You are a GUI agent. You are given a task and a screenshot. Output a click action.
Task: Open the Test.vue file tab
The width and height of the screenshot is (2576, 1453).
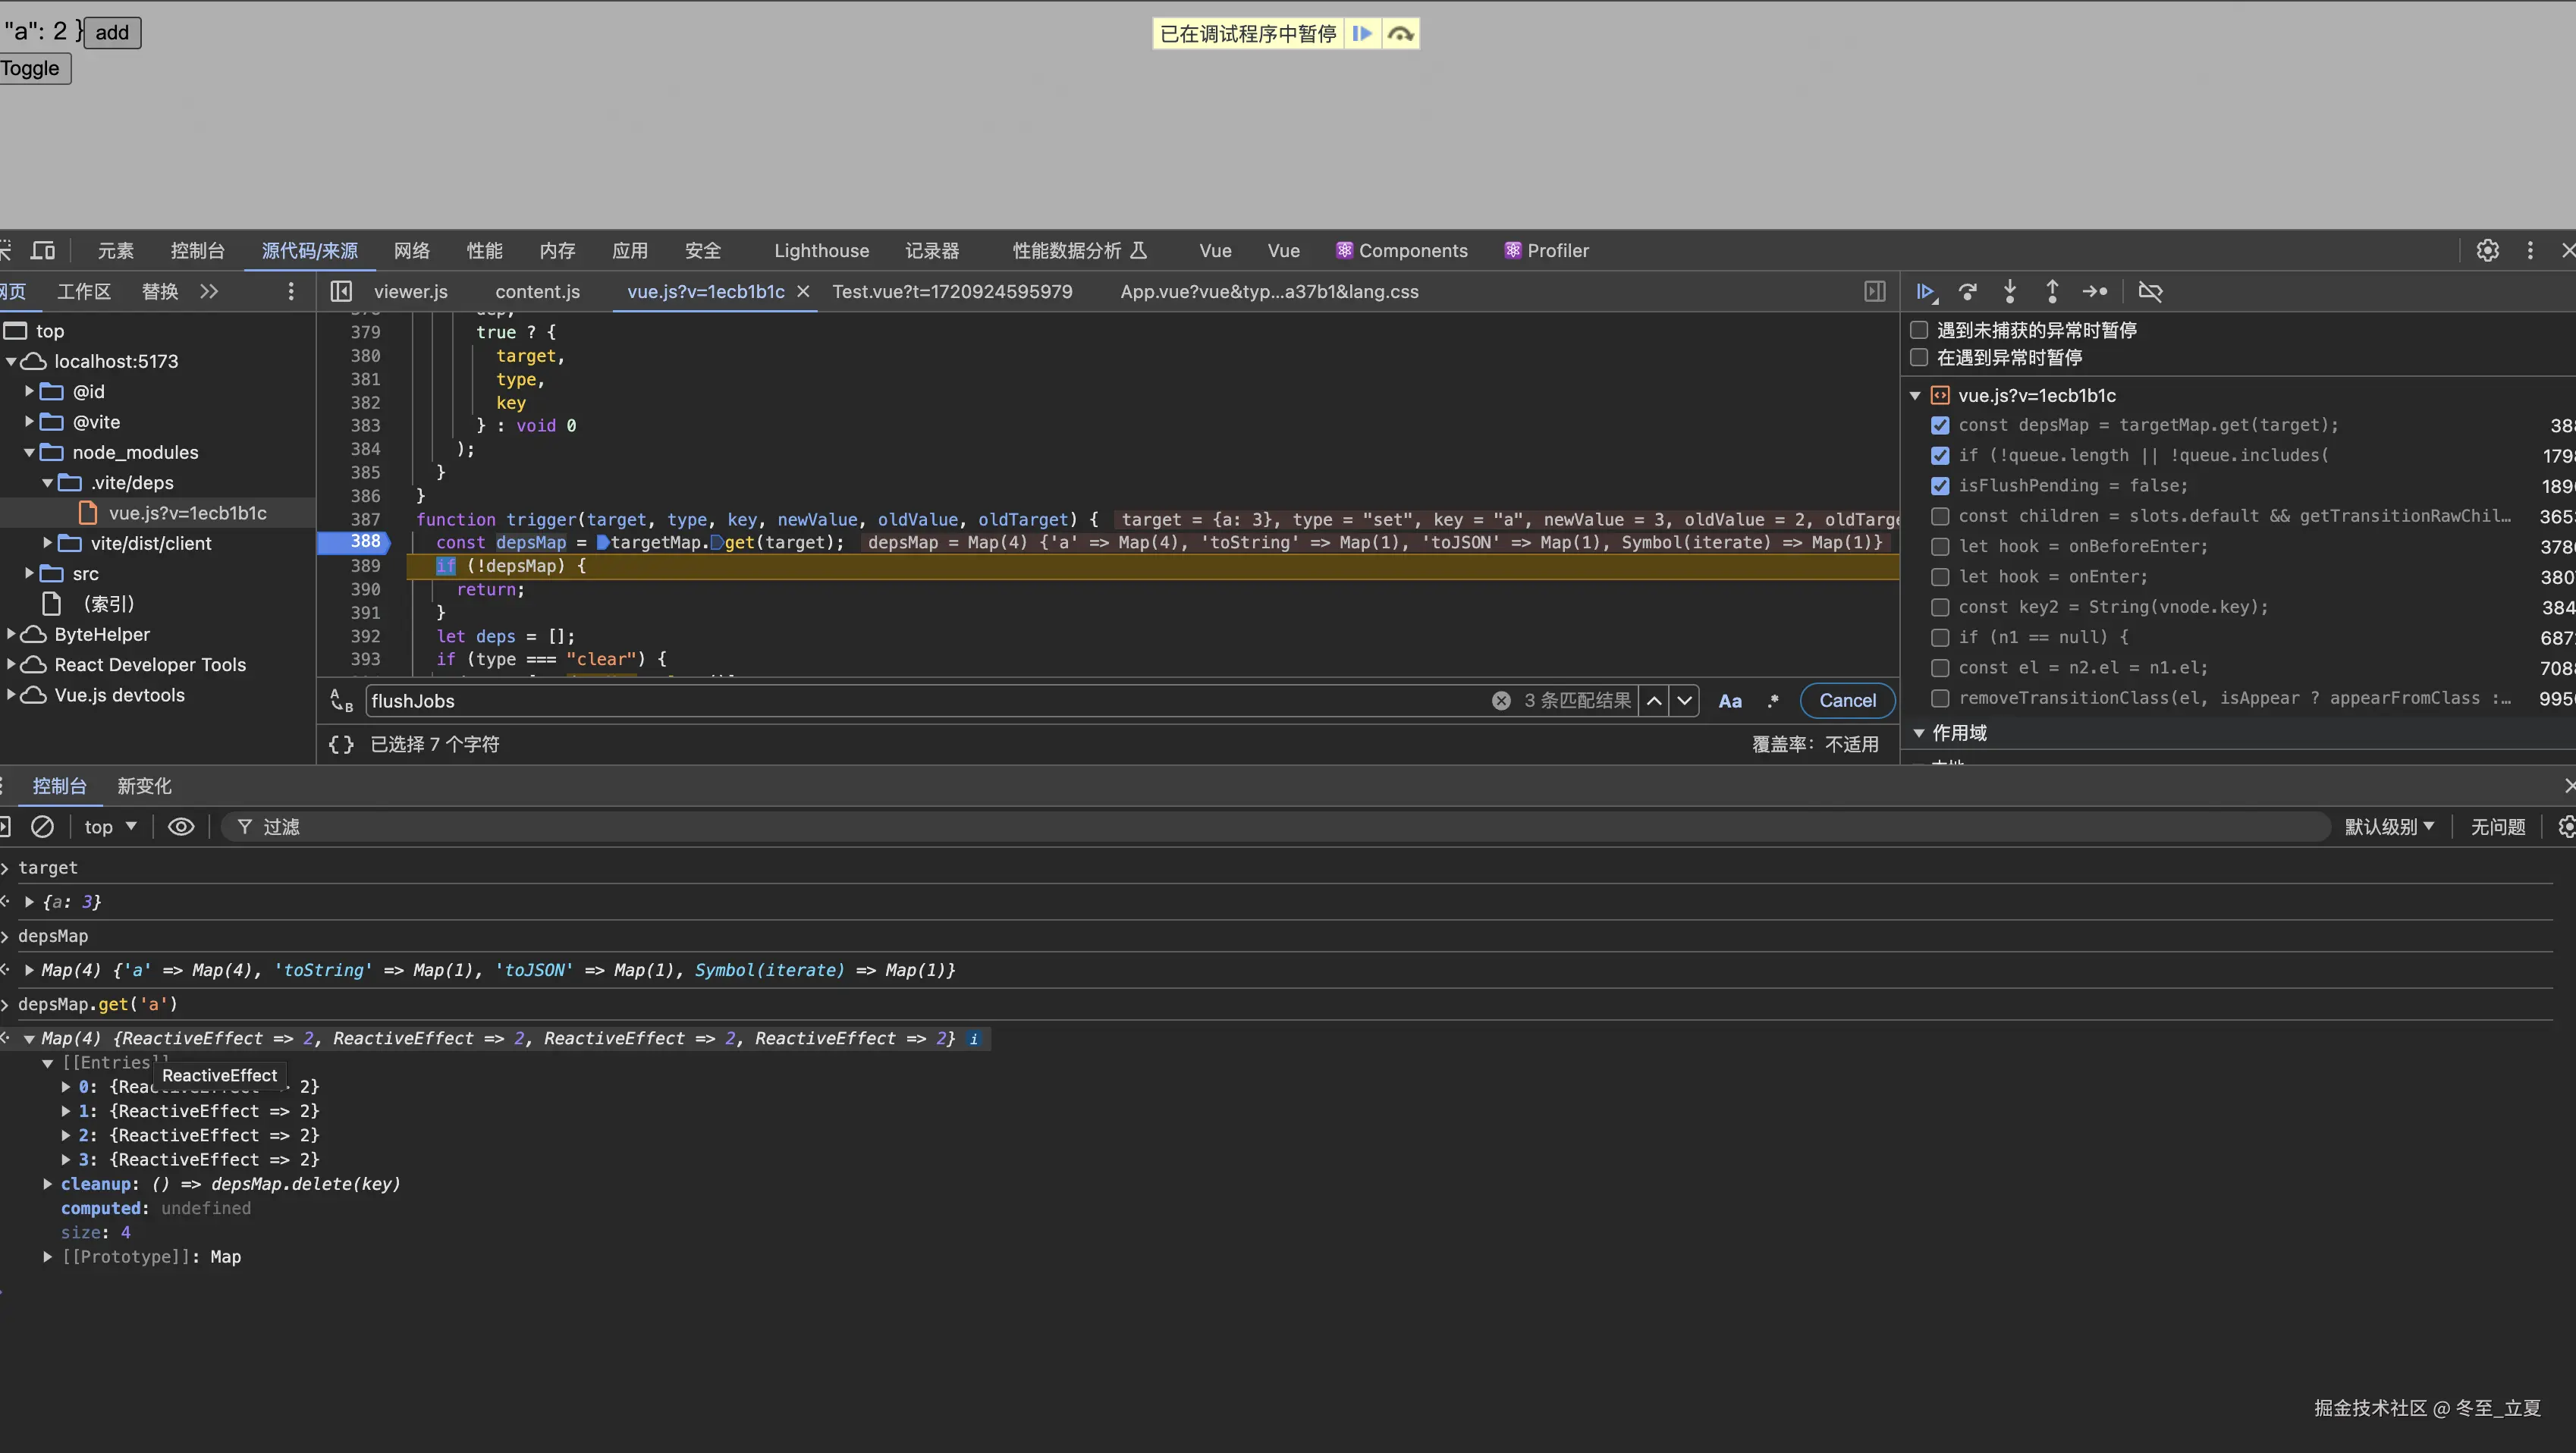tap(951, 292)
